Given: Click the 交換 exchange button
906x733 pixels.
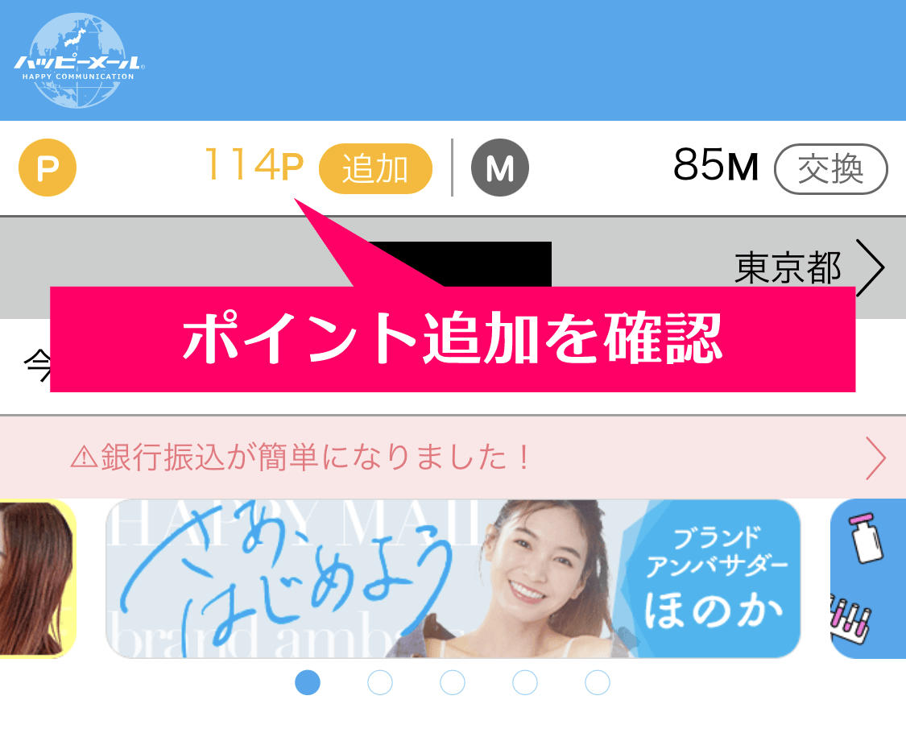Looking at the screenshot, I should click(831, 169).
